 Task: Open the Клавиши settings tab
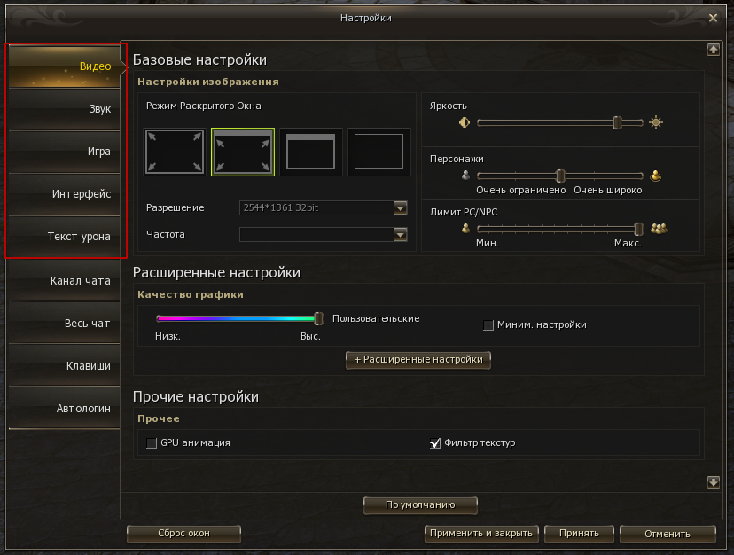[64, 366]
